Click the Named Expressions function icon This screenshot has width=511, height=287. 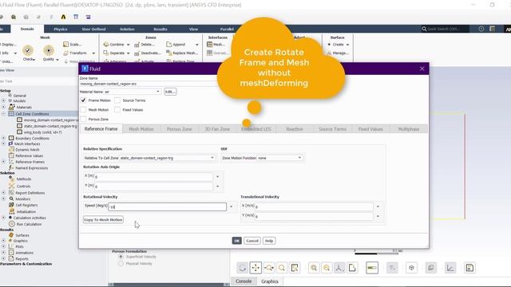pos(11,167)
